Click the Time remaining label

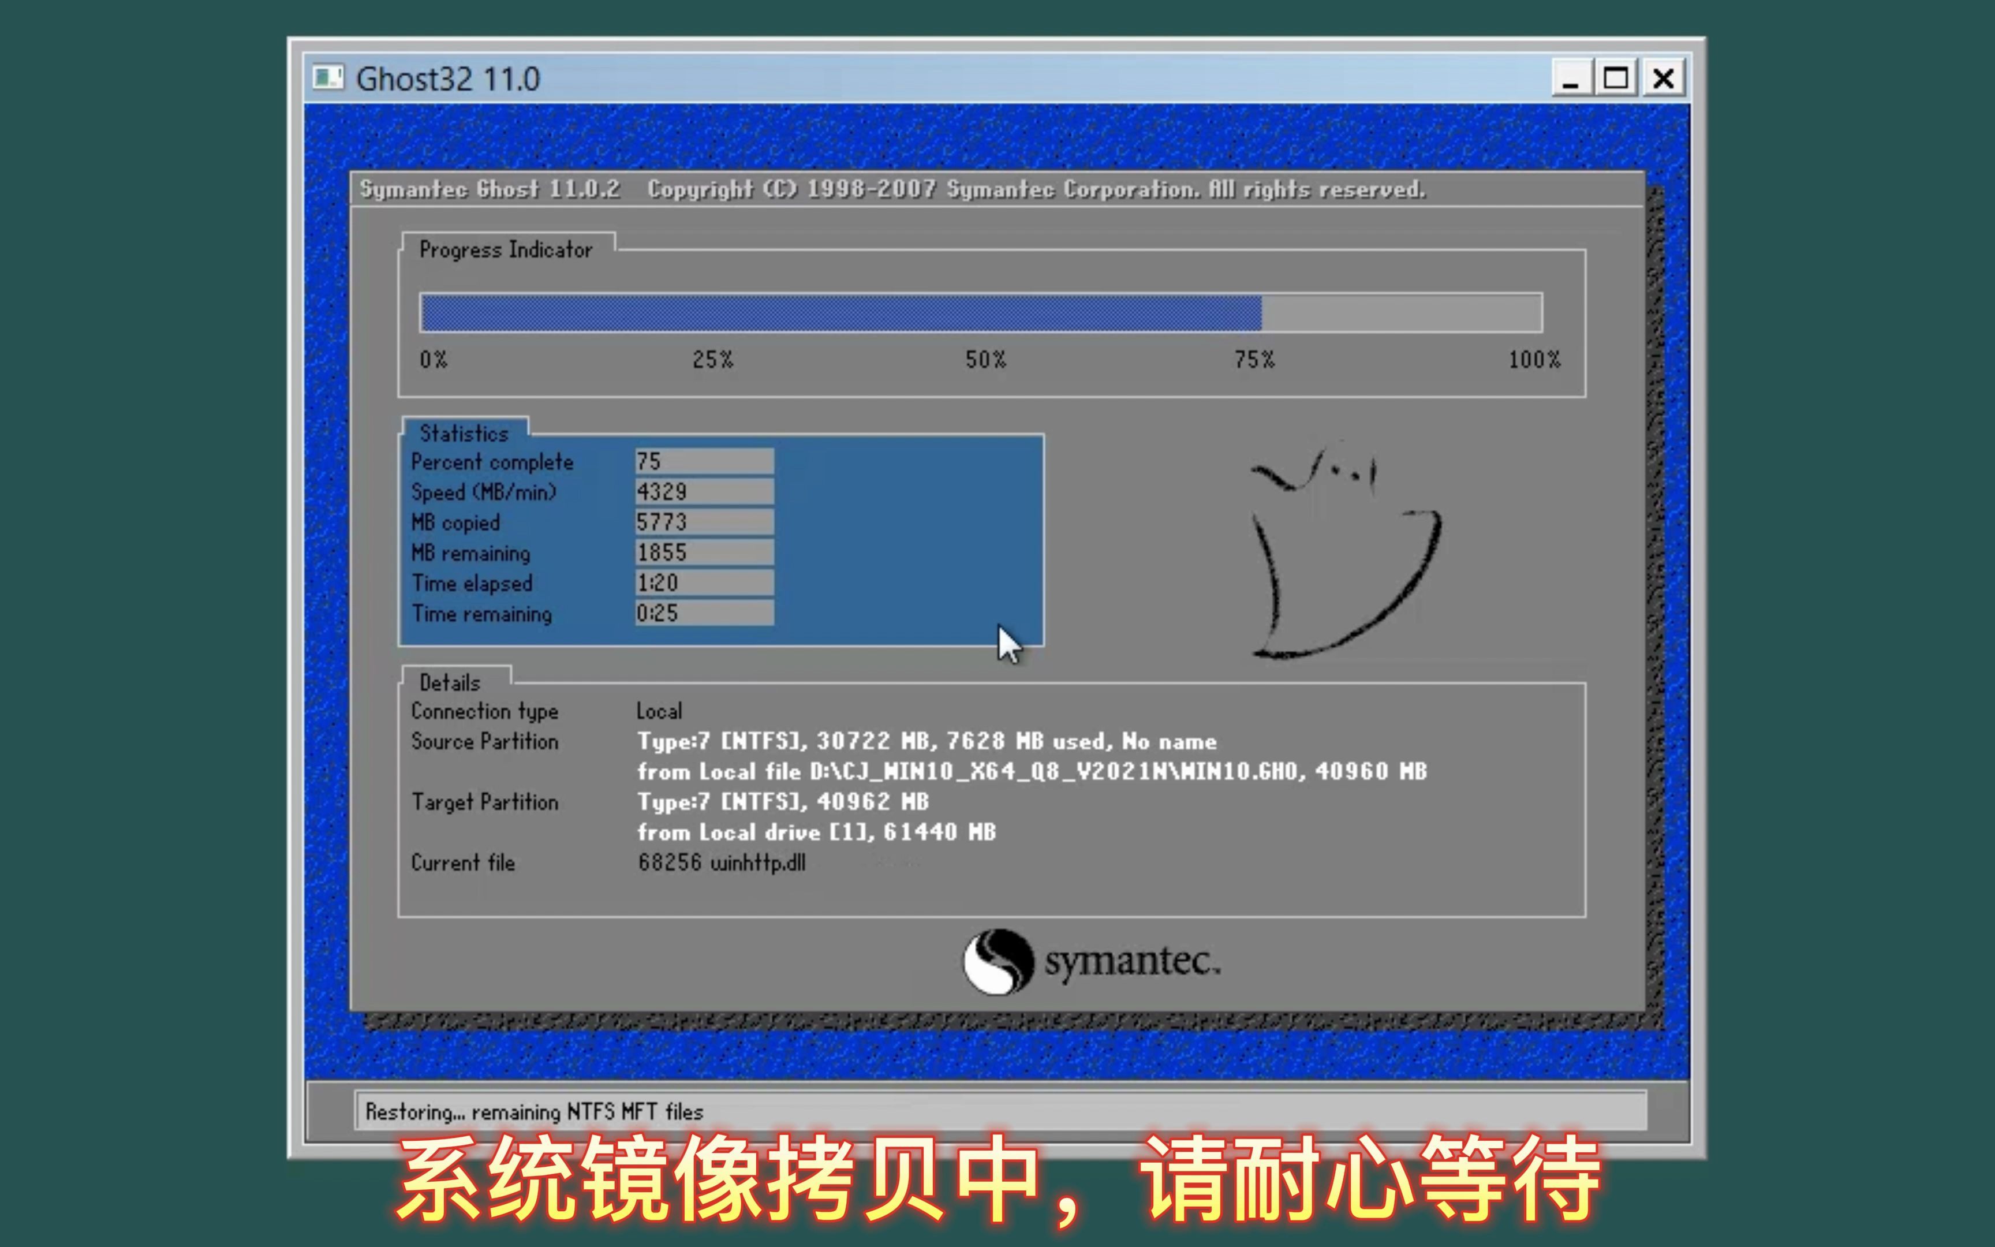481,614
